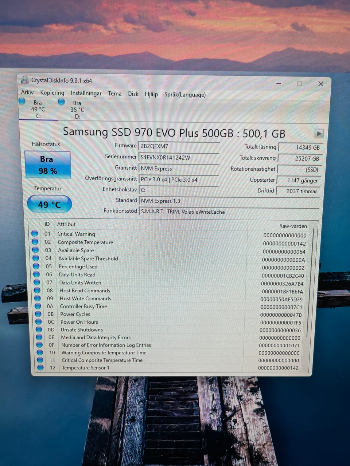Click the status orb for Controller Busy Time
This screenshot has height=466, width=350.
click(38, 306)
